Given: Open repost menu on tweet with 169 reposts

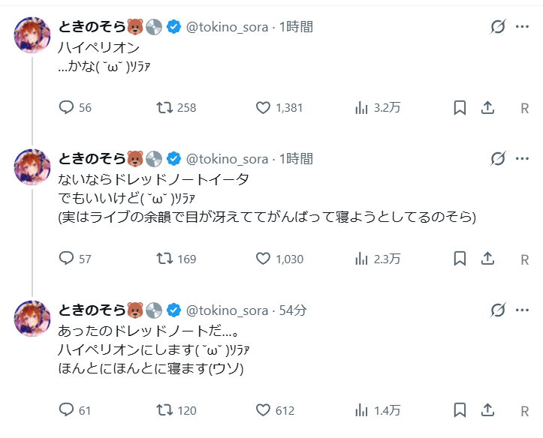Looking at the screenshot, I should tap(164, 259).
